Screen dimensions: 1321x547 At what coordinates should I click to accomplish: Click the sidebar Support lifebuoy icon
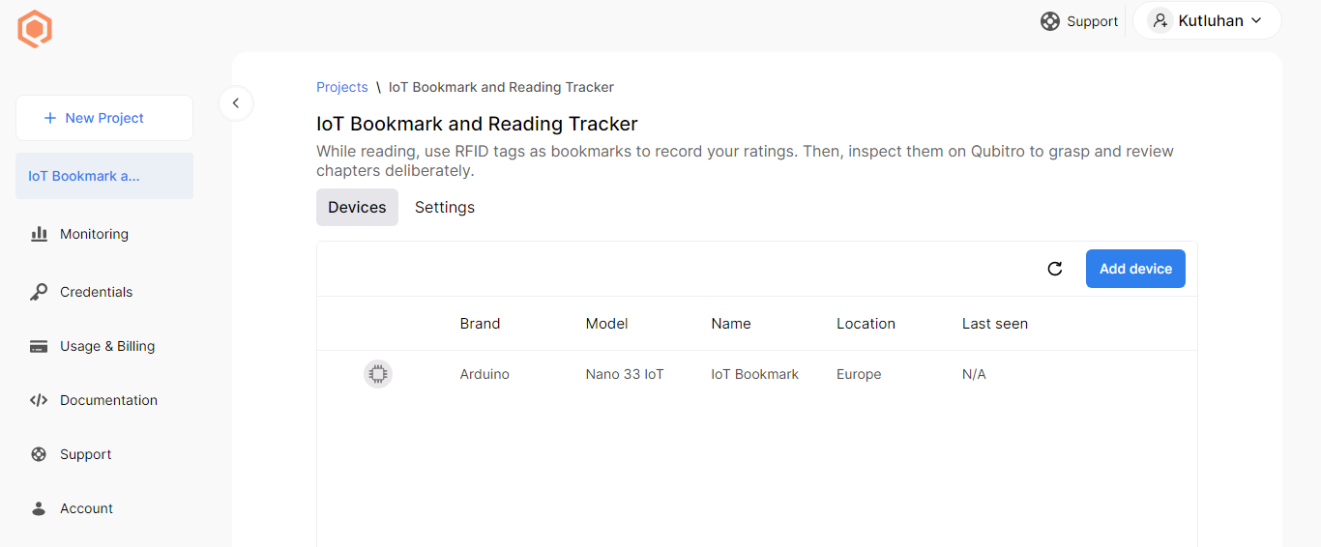[39, 454]
